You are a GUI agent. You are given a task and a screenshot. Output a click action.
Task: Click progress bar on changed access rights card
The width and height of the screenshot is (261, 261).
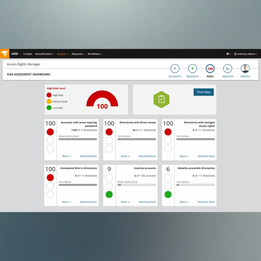[195, 139]
